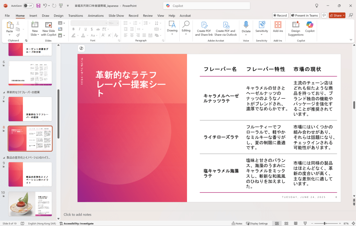356x226 pixels.
Task: Click Present in Teams button
Action: tap(305, 15)
